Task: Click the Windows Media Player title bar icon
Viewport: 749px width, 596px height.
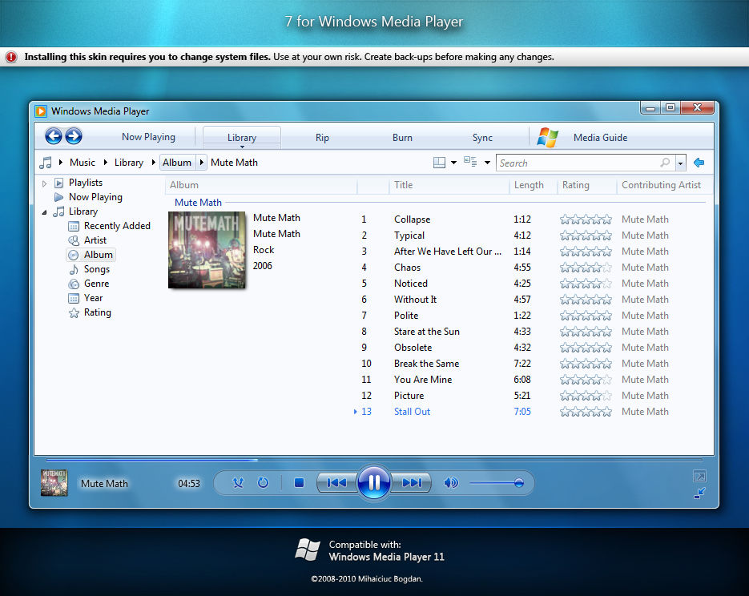Action: tap(41, 111)
